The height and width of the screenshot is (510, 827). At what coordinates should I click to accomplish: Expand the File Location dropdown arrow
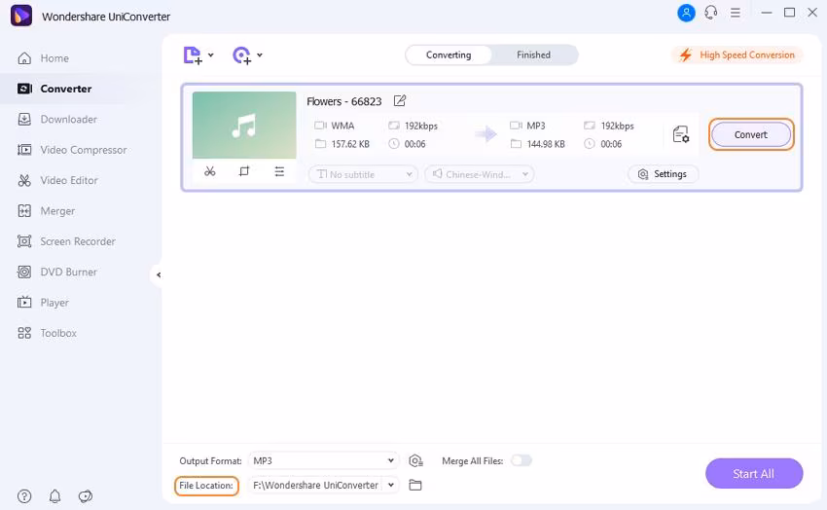391,485
